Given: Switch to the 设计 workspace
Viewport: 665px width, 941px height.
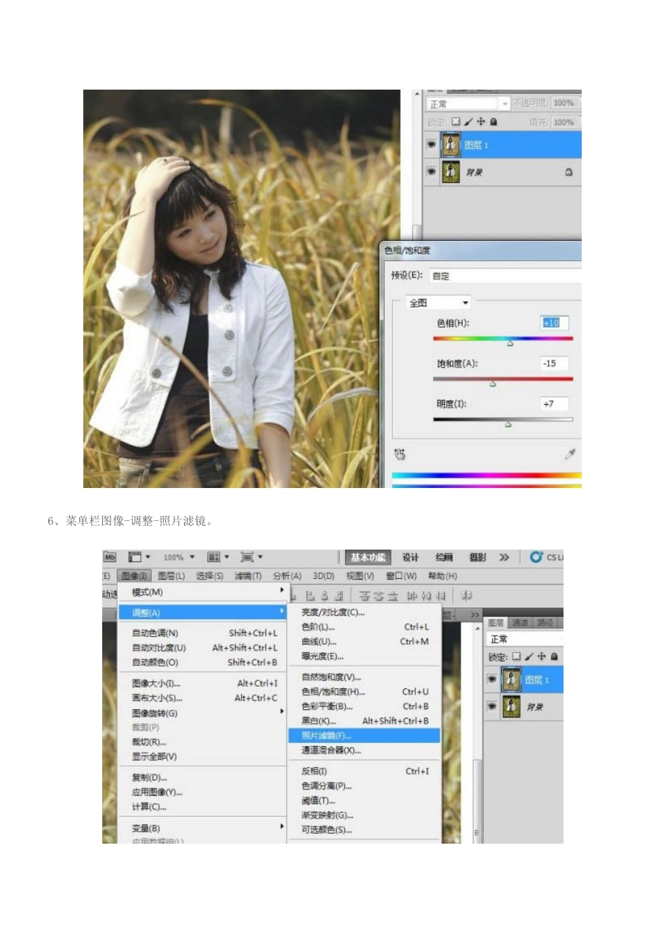Looking at the screenshot, I should point(409,557).
